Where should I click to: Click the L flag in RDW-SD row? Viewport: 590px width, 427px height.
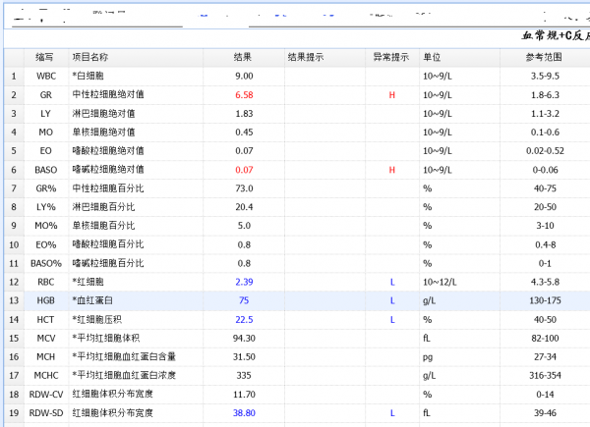[x=392, y=413]
